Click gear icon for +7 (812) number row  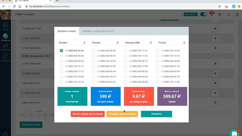(x=215, y=64)
